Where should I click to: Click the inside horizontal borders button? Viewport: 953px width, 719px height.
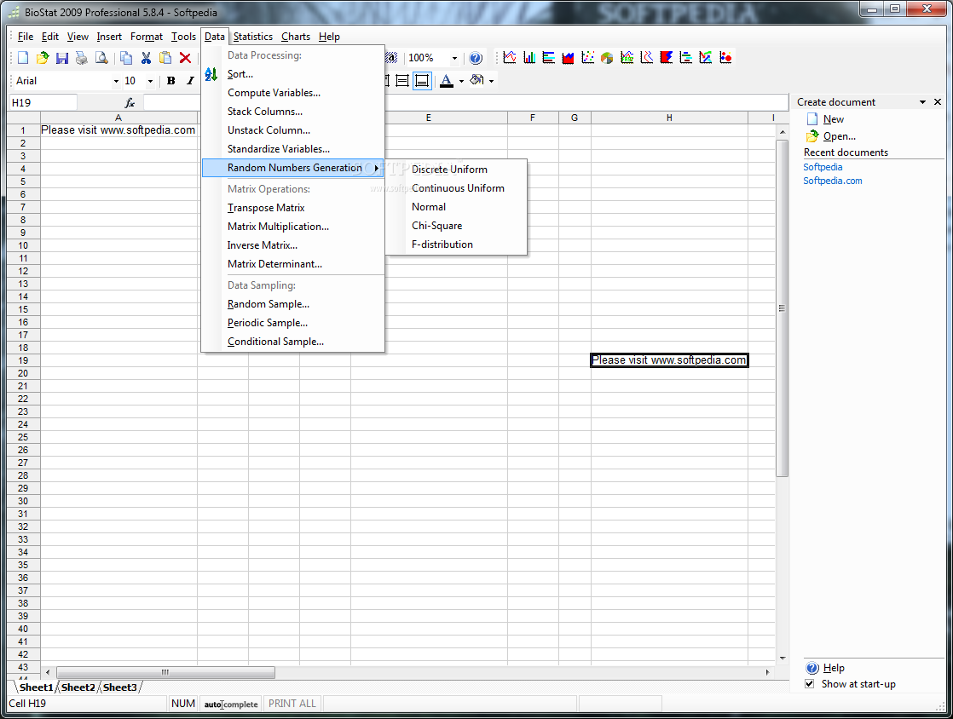pyautogui.click(x=402, y=80)
